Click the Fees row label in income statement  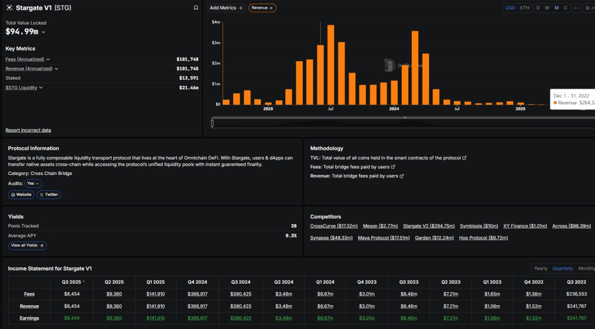point(29,294)
